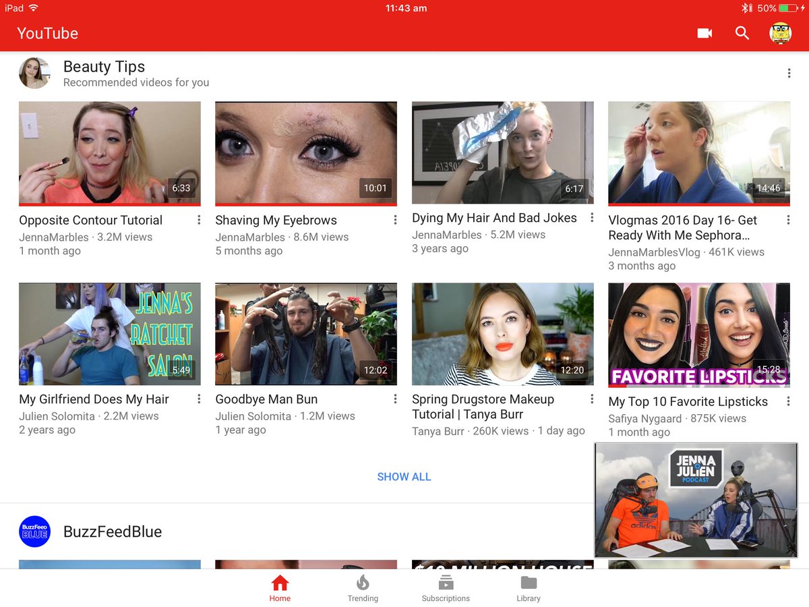The image size is (809, 607).
Task: Open options menu for Vlogmas 2016 Day 16
Action: coord(788,220)
